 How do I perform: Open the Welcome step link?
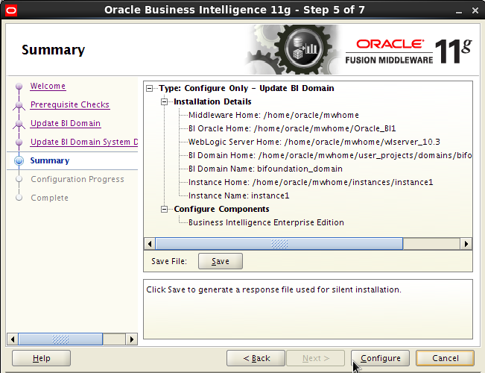click(x=48, y=86)
